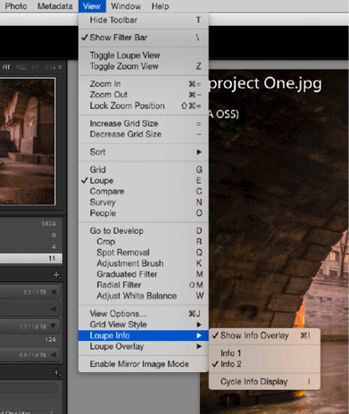The height and width of the screenshot is (414, 349).
Task: Select Adjust White Balance
Action: pos(143,296)
